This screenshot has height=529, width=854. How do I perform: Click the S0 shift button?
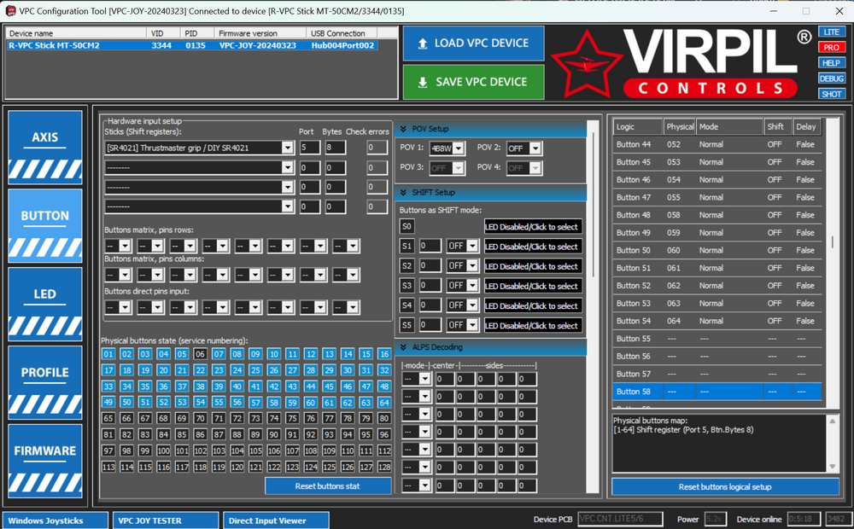[x=407, y=226]
